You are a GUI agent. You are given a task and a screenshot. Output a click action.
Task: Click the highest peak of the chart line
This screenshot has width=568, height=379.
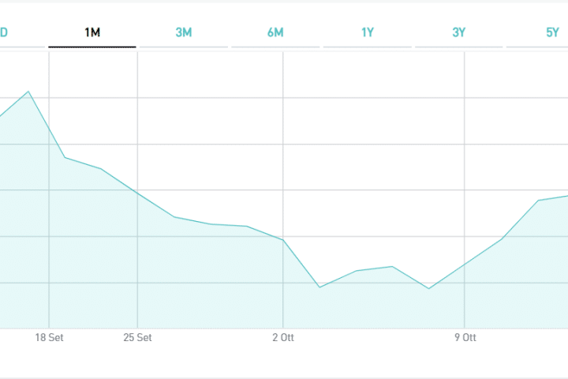click(x=28, y=92)
